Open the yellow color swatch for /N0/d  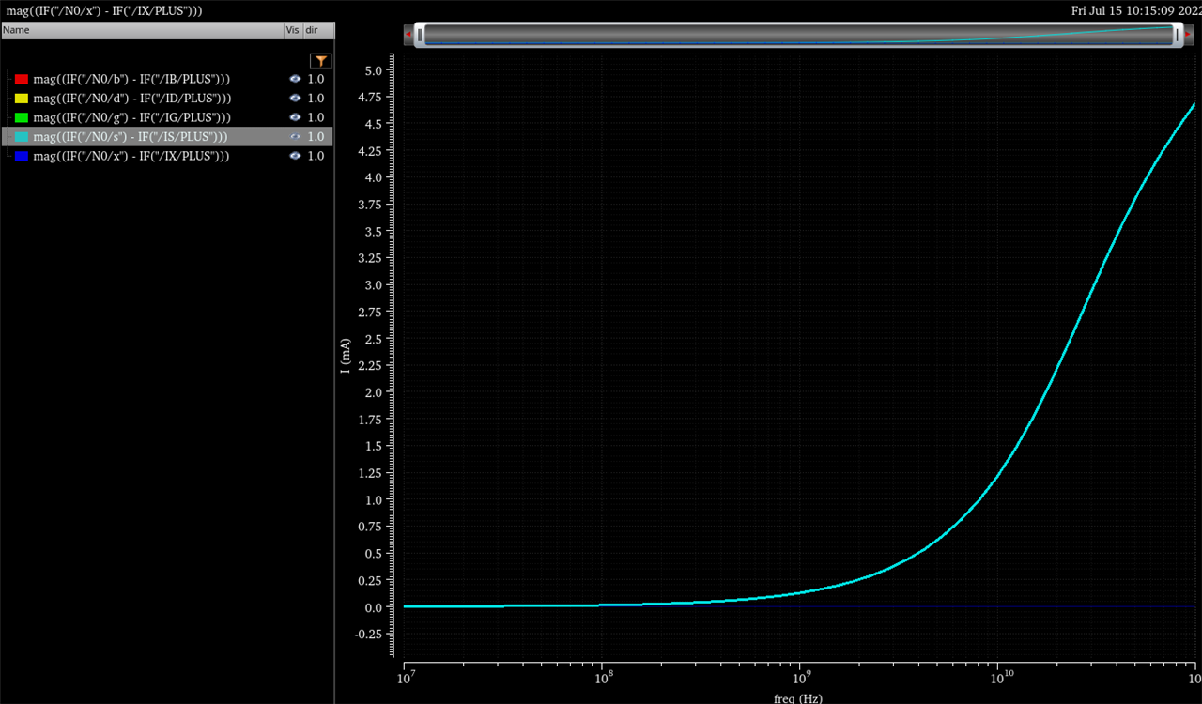coord(22,98)
